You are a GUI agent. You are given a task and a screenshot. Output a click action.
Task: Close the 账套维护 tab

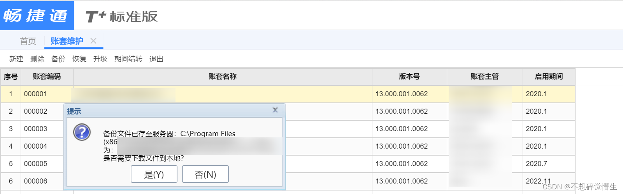93,41
